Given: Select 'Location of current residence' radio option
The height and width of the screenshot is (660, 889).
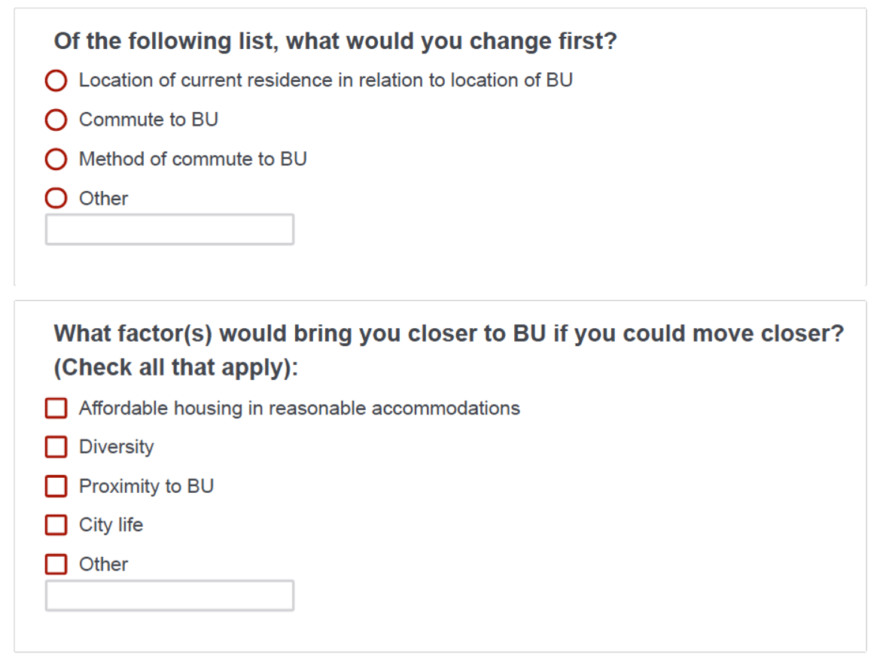Looking at the screenshot, I should 56,81.
